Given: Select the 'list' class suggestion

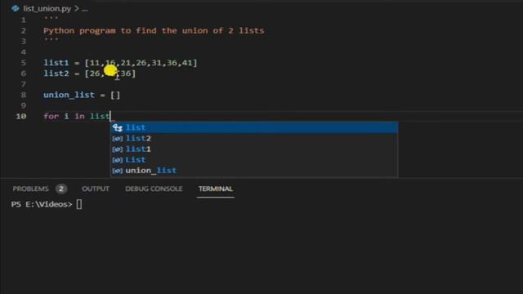Looking at the screenshot, I should (254, 127).
